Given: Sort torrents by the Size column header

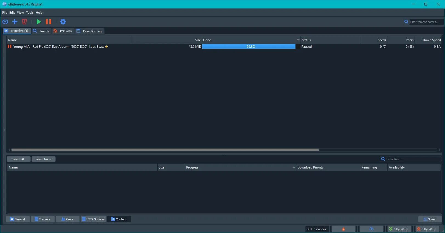Looking at the screenshot, I should point(166,40).
